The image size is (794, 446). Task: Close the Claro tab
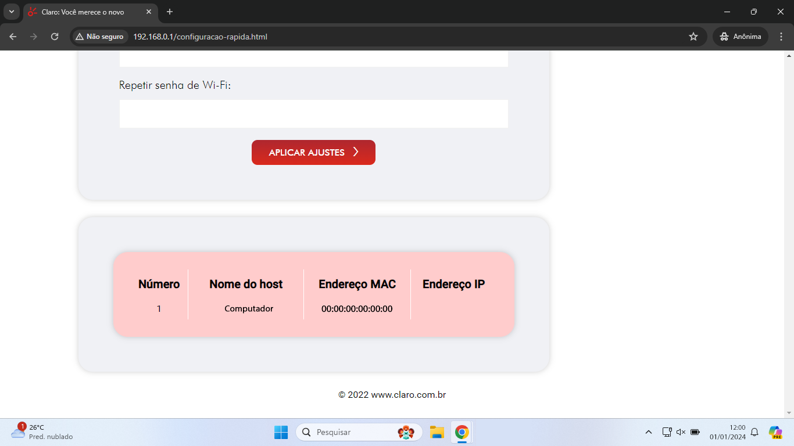(x=149, y=12)
